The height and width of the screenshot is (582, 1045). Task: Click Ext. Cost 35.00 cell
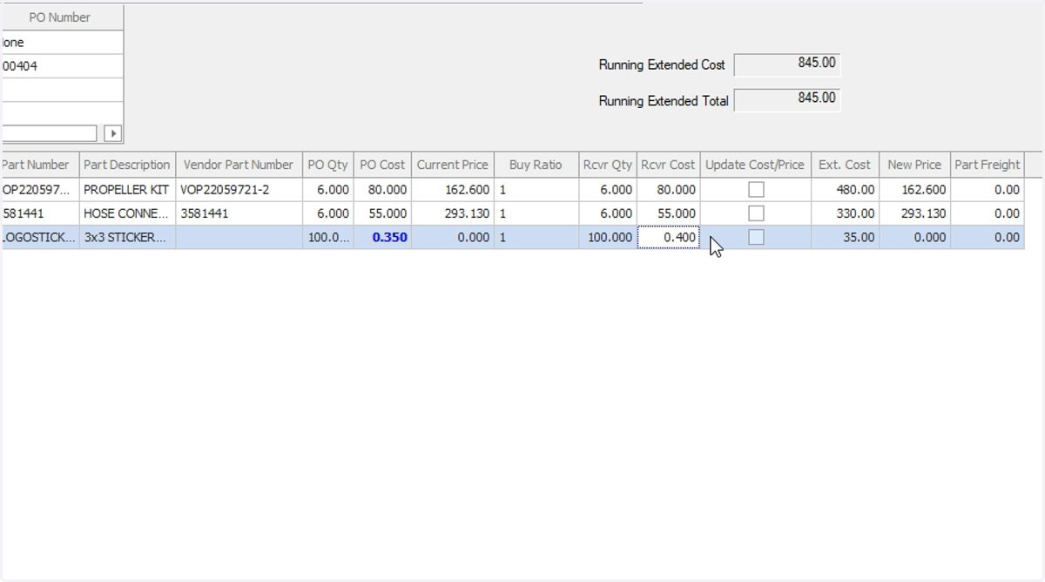(845, 237)
